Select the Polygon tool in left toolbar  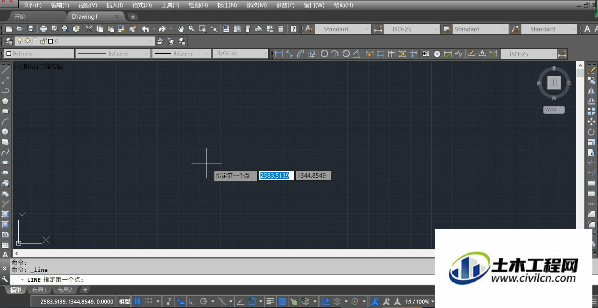tap(5, 101)
